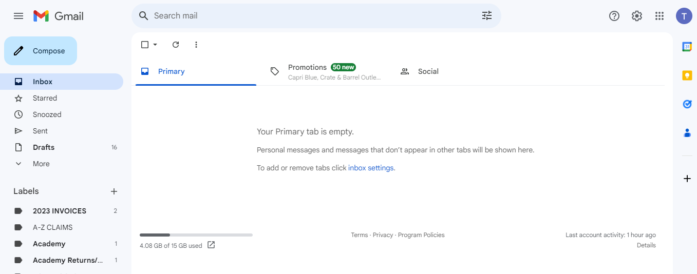Open the Settings gear icon

pos(637,16)
